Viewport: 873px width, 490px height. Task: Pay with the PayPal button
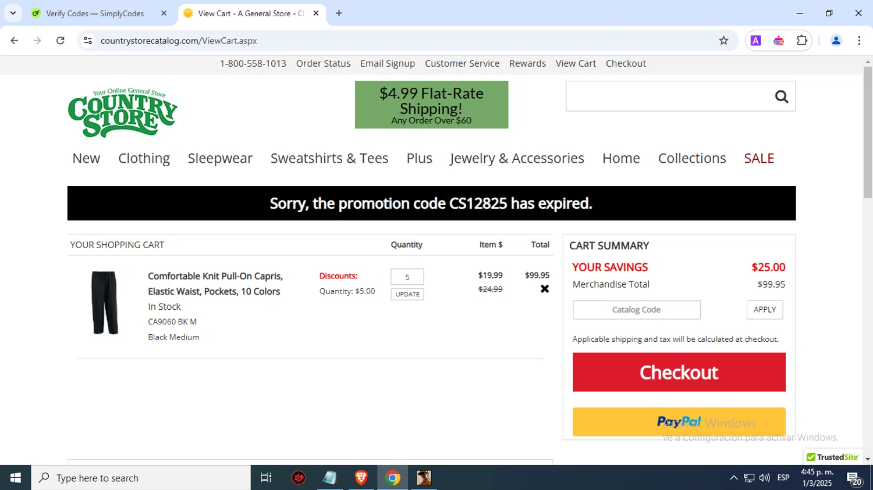coord(679,422)
